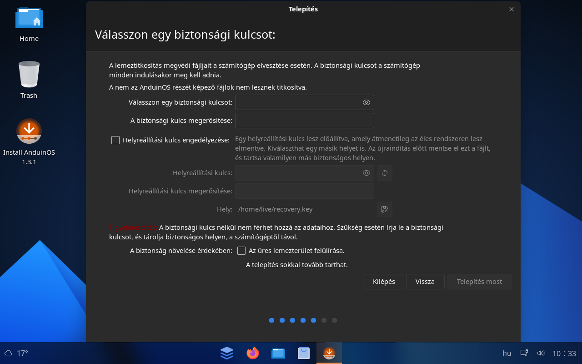Image resolution: width=582 pixels, height=364 pixels.
Task: Select the installer icon in the taskbar
Action: [329, 353]
